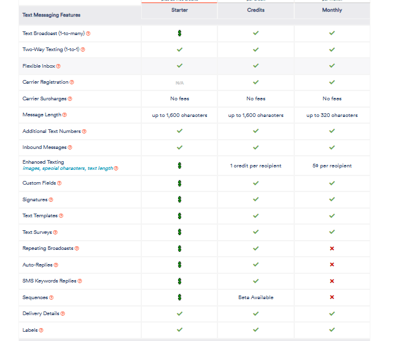Screen dimensions: 414x341
Task: Open help icon next to Message Length
Action: pyautogui.click(x=64, y=115)
